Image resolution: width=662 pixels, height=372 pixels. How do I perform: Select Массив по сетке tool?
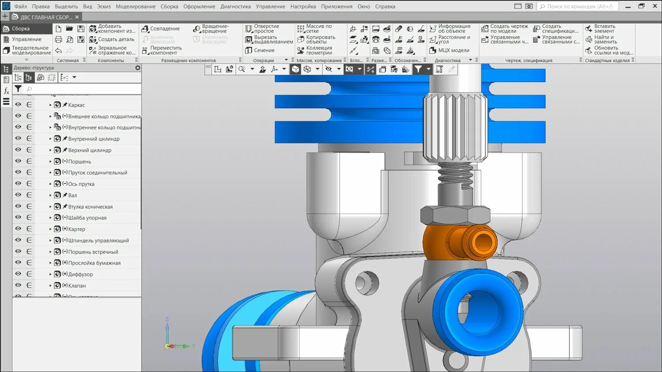[x=314, y=29]
